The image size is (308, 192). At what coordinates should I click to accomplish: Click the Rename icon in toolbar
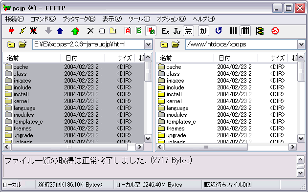coord(101,31)
